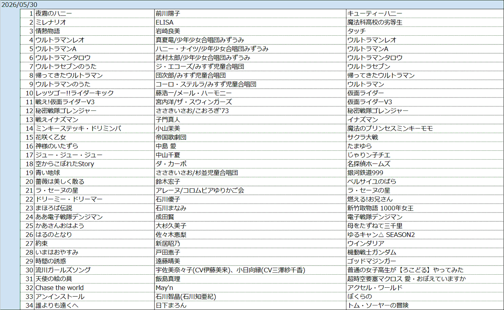Click song 流川ガールズソング

pyautogui.click(x=63, y=269)
